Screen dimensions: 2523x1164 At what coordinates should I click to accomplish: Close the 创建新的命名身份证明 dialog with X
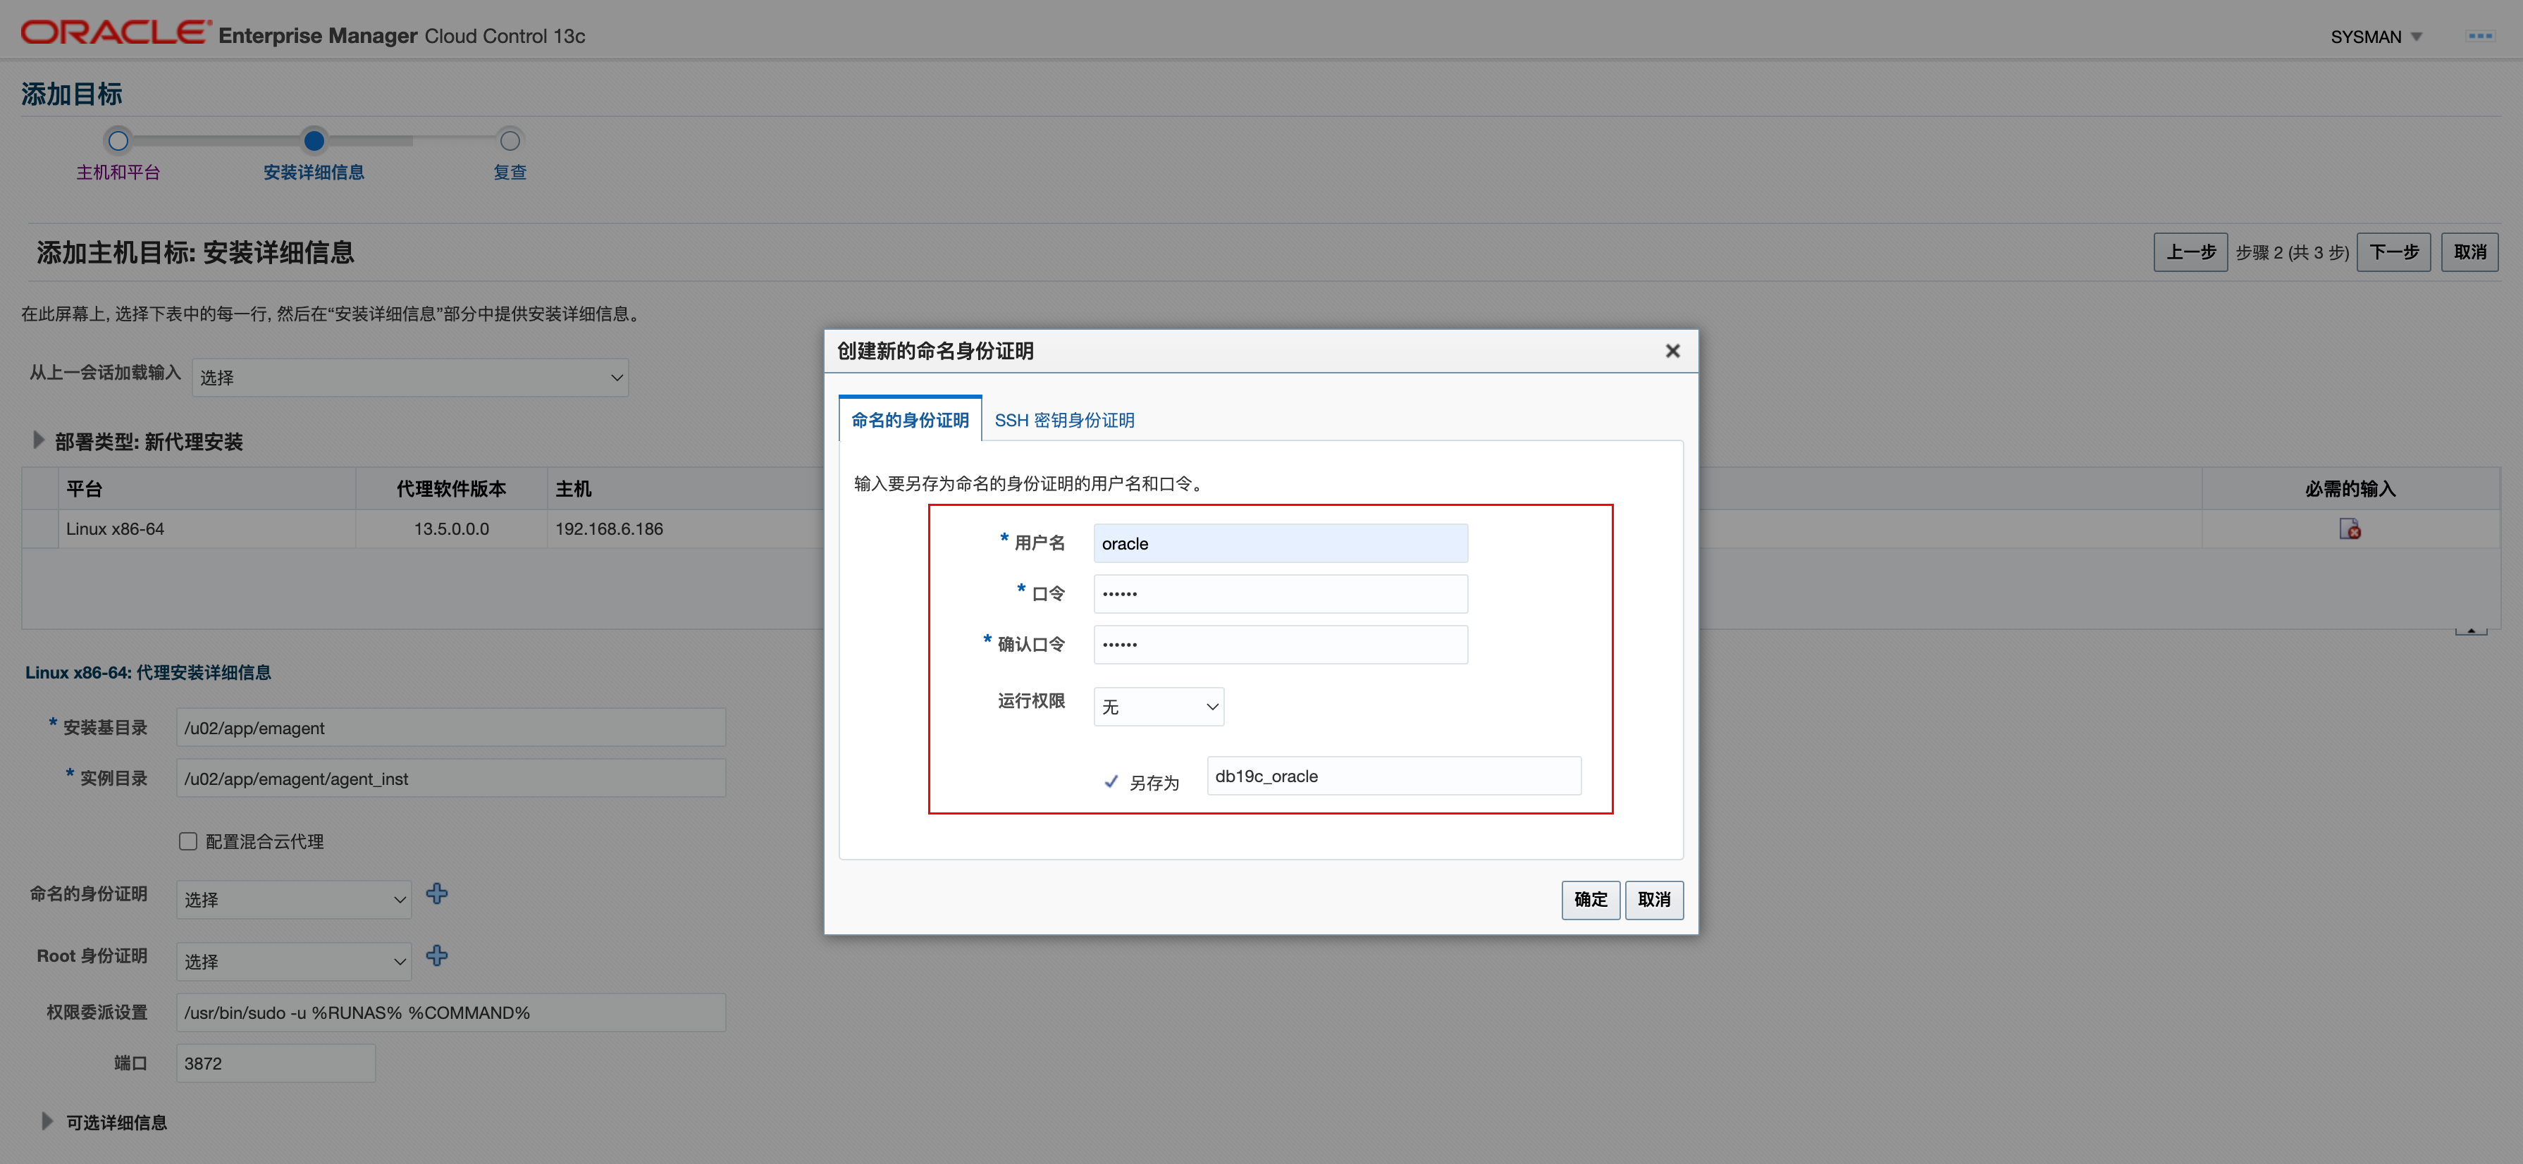(1672, 350)
